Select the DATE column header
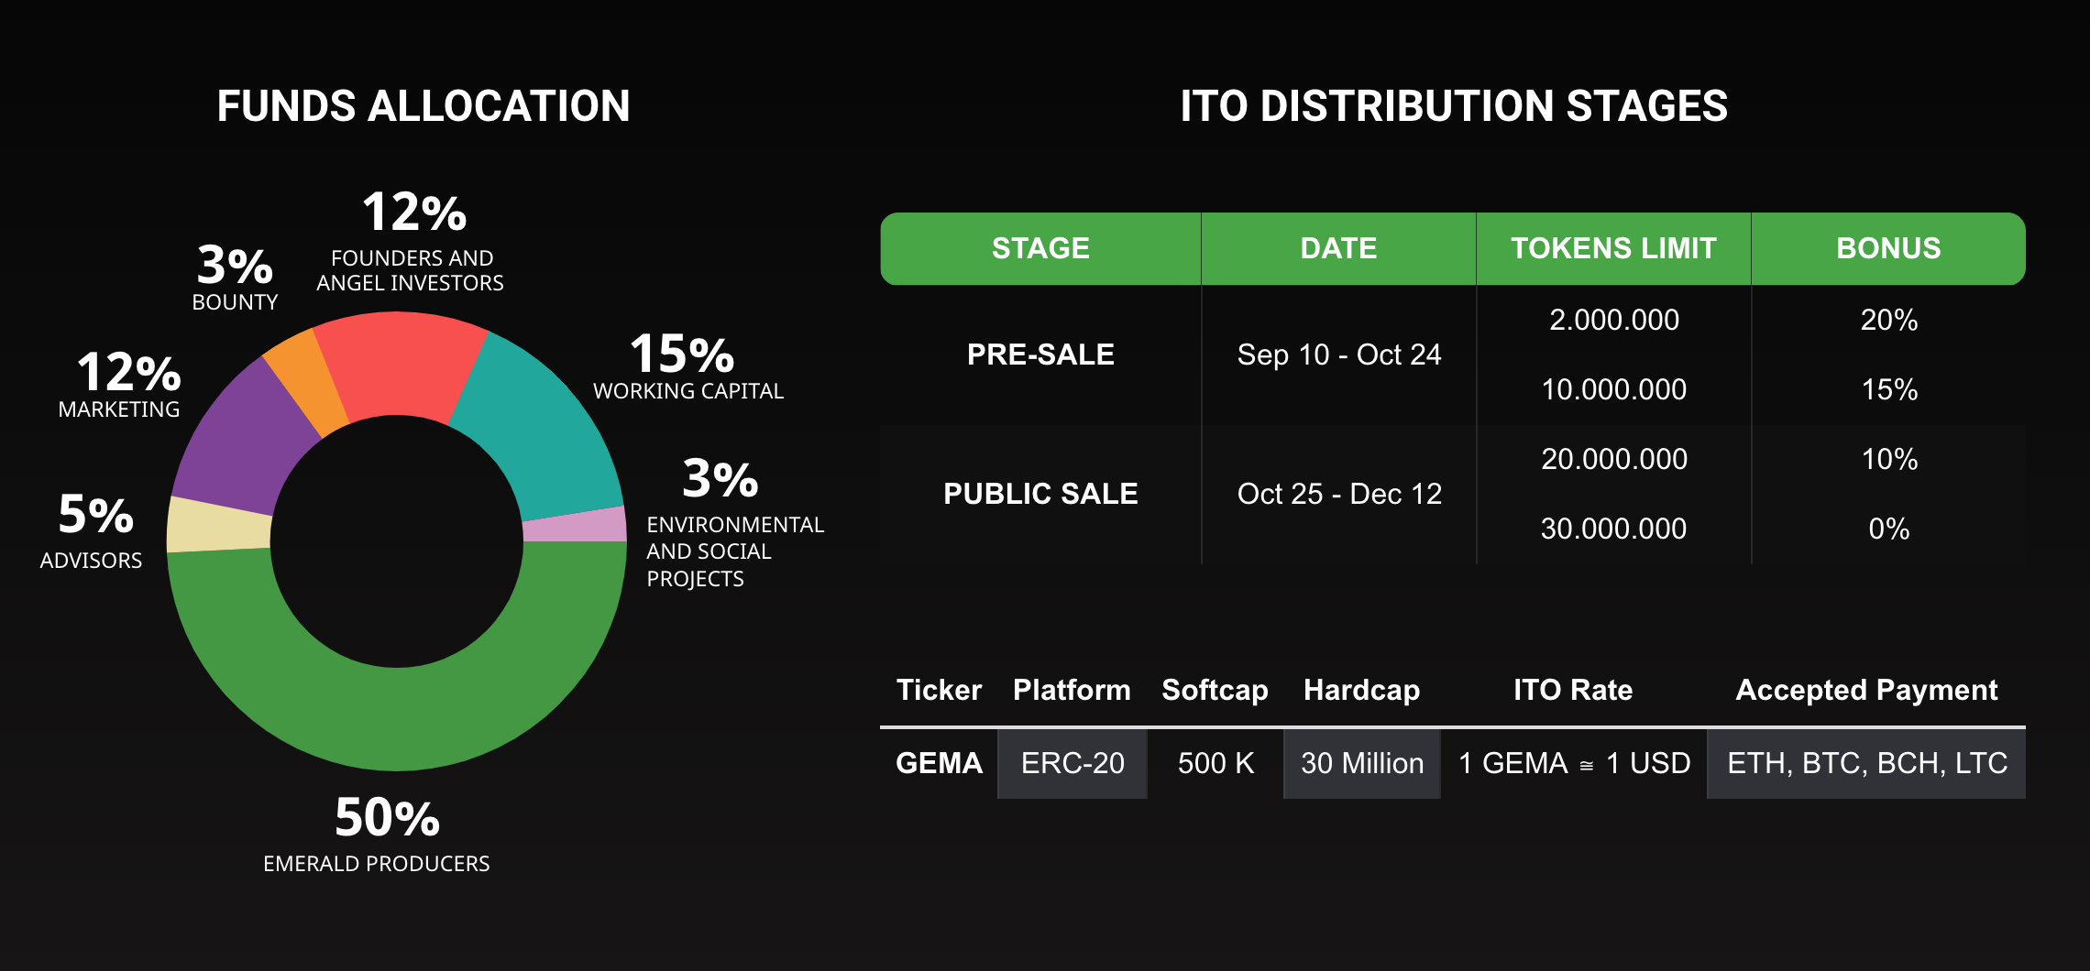The image size is (2090, 971). 1338,248
